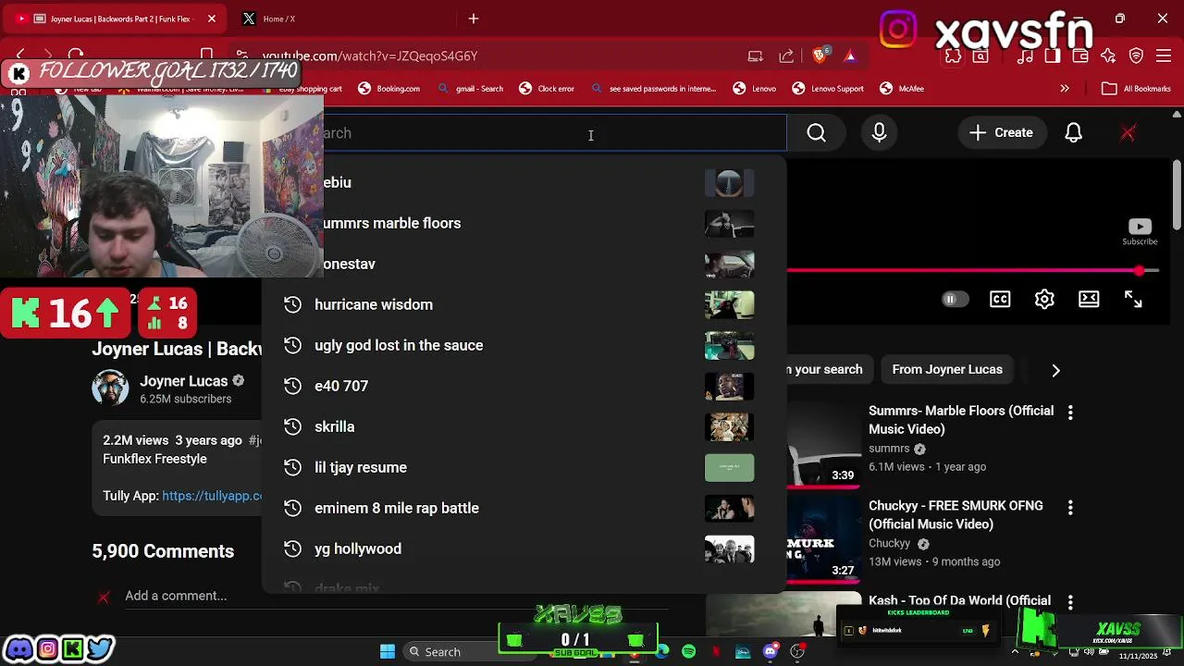Viewport: 1184px width, 666px height.
Task: Open Leo AI sparkle icon
Action: pyautogui.click(x=1108, y=56)
